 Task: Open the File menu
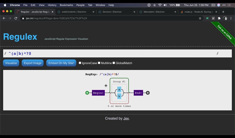tap(25, 5)
